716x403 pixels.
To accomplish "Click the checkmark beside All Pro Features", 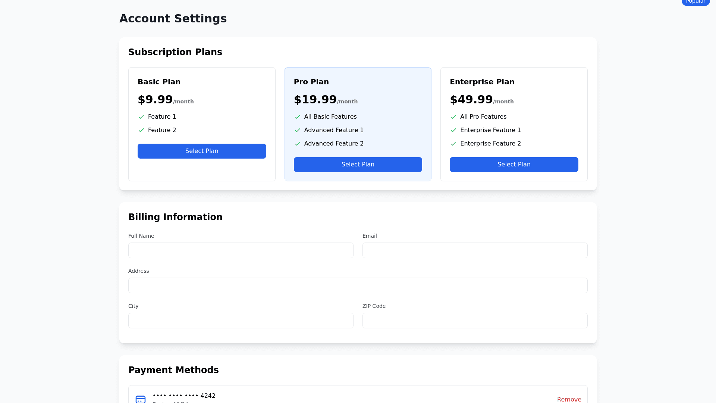I will [x=453, y=117].
